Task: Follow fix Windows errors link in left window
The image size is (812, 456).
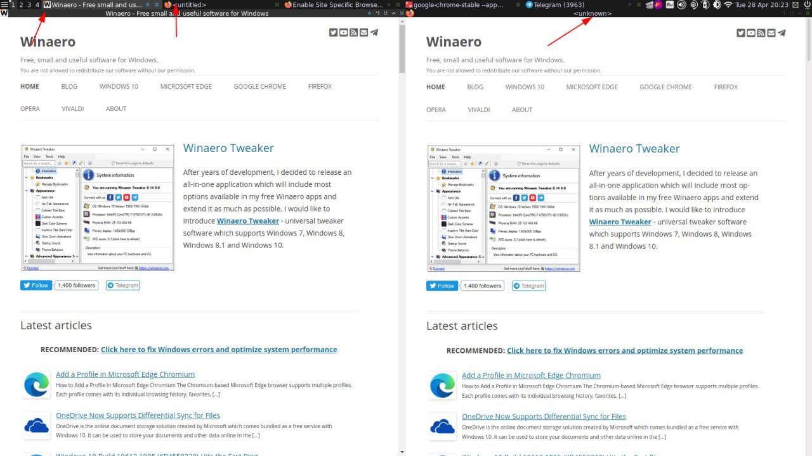Action: tap(219, 350)
